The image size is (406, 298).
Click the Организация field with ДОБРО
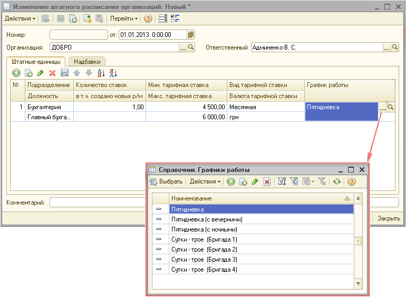(114, 47)
